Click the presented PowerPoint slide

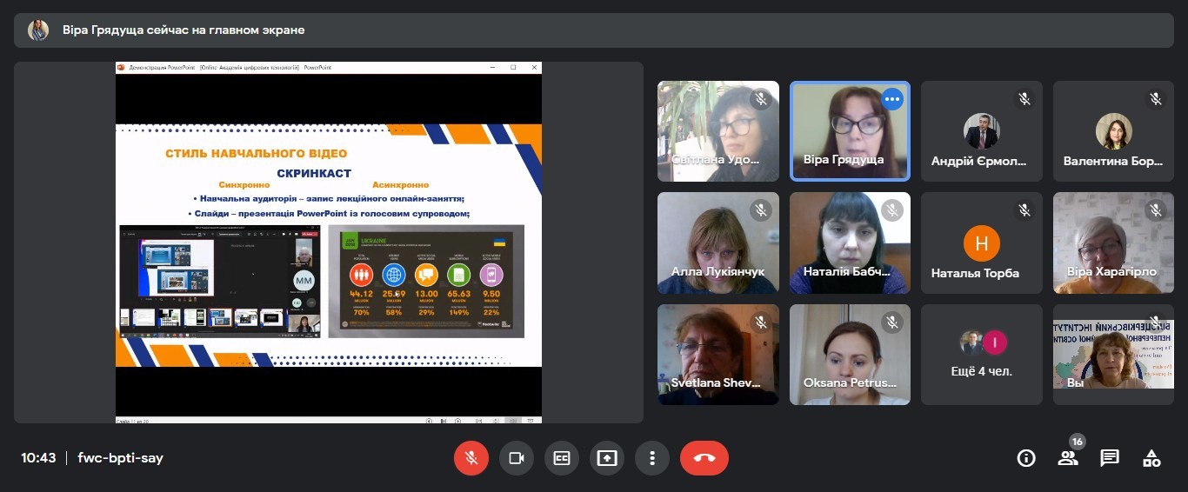pyautogui.click(x=329, y=243)
